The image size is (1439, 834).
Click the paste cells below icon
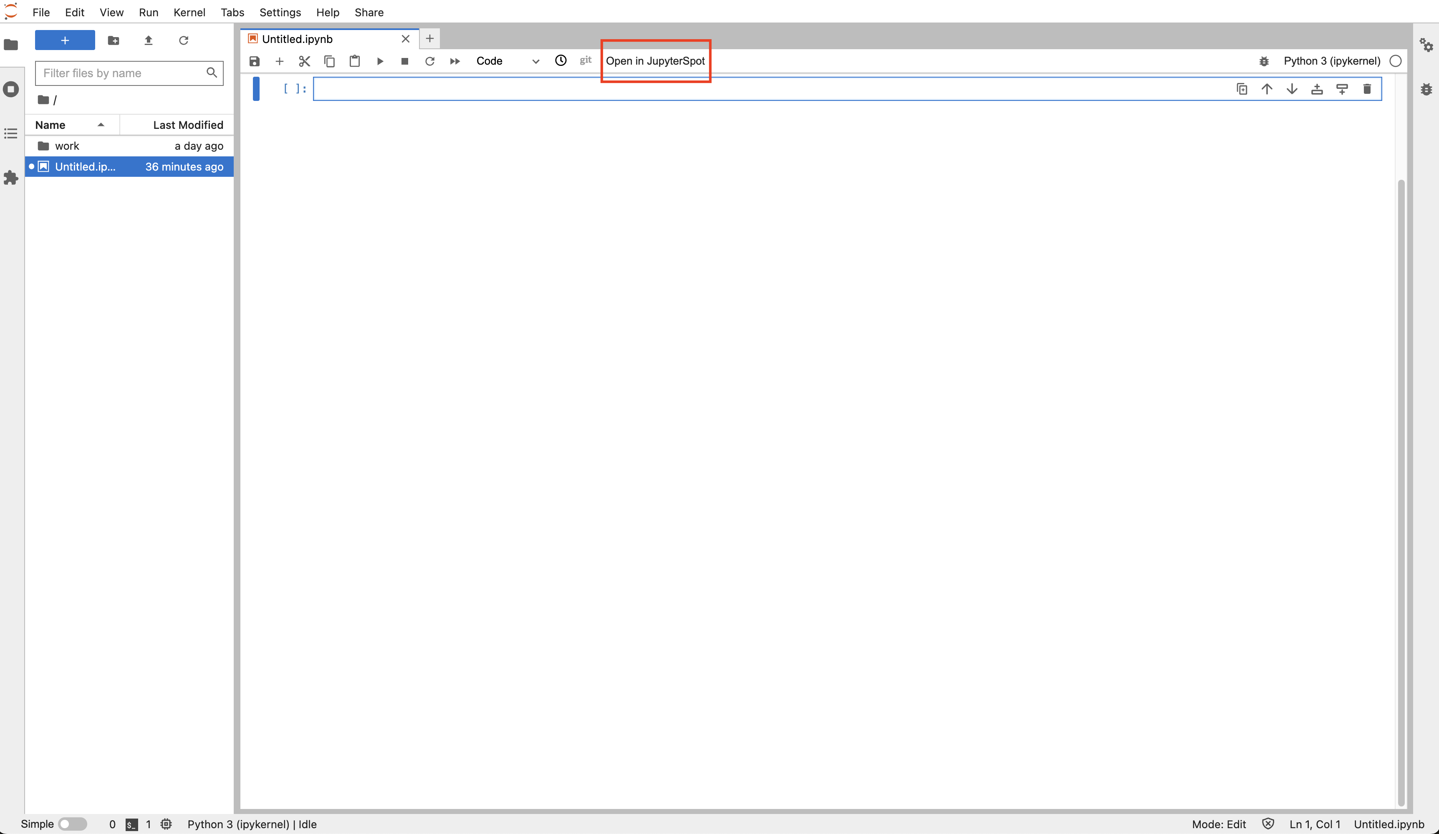point(355,60)
